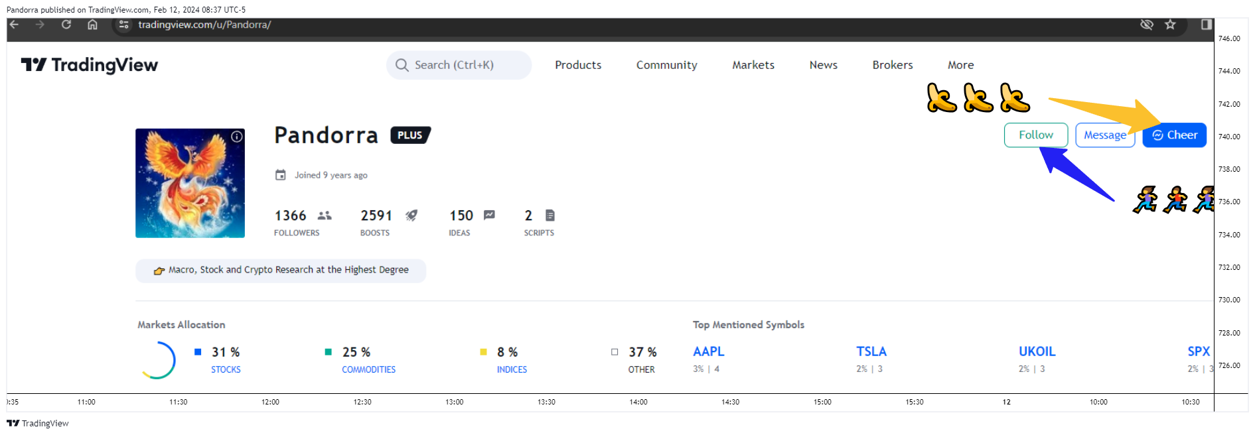Open the INDICES allocation link
1255x435 pixels.
[512, 369]
